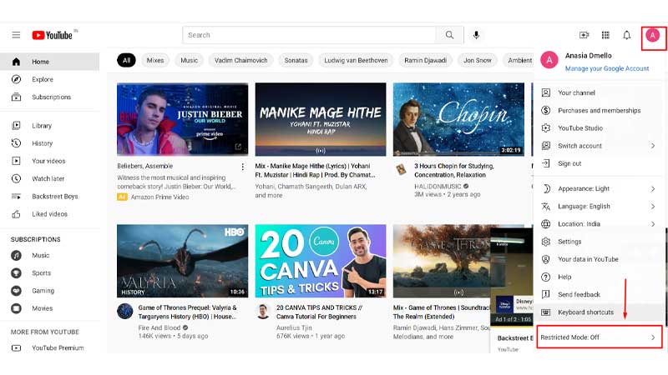Expand Appearance: Light options
668x375 pixels.
pyautogui.click(x=599, y=189)
